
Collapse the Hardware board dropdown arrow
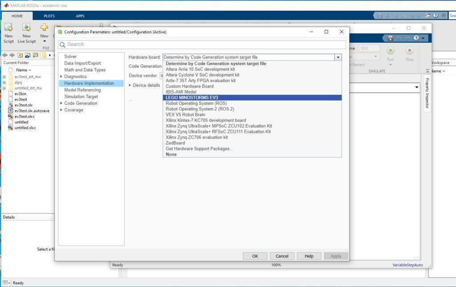point(338,57)
